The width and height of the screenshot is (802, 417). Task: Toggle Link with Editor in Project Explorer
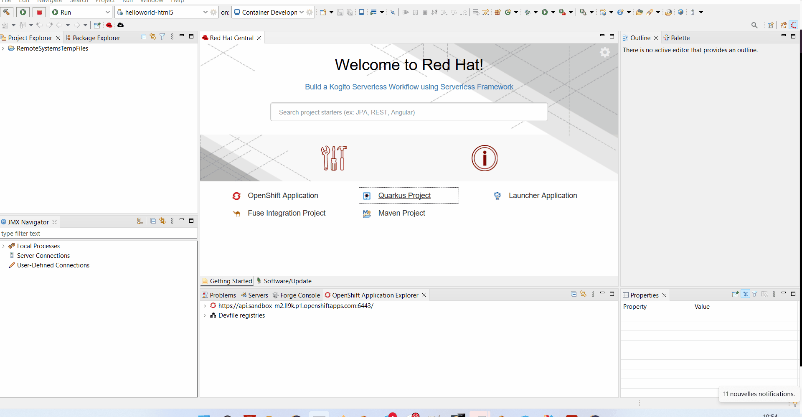(153, 37)
